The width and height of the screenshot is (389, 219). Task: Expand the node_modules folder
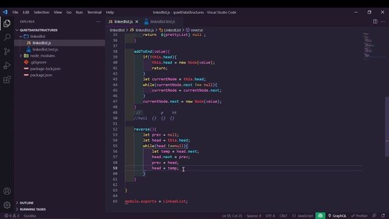pyautogui.click(x=43, y=55)
